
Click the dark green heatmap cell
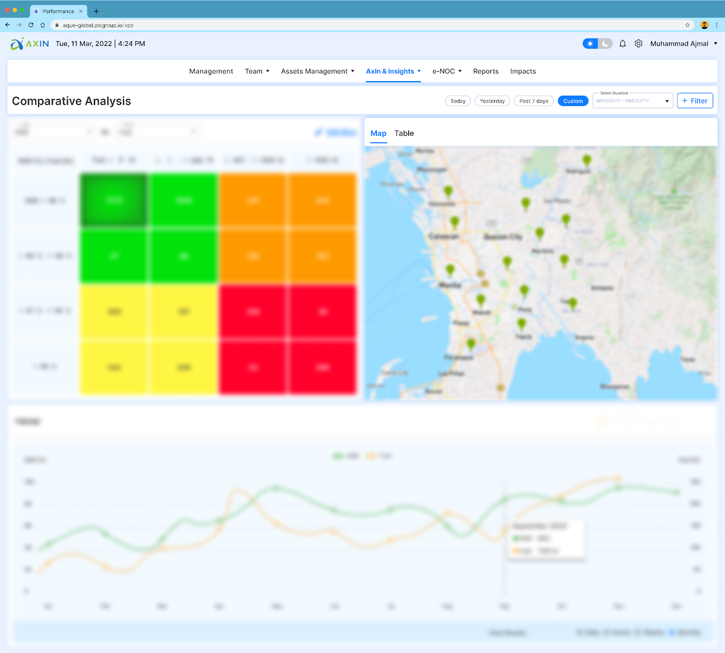tap(114, 200)
